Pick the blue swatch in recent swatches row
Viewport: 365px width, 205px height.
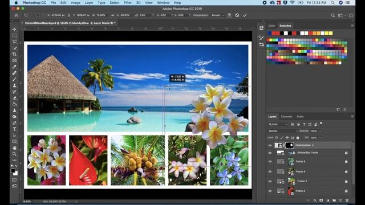pyautogui.click(x=269, y=33)
